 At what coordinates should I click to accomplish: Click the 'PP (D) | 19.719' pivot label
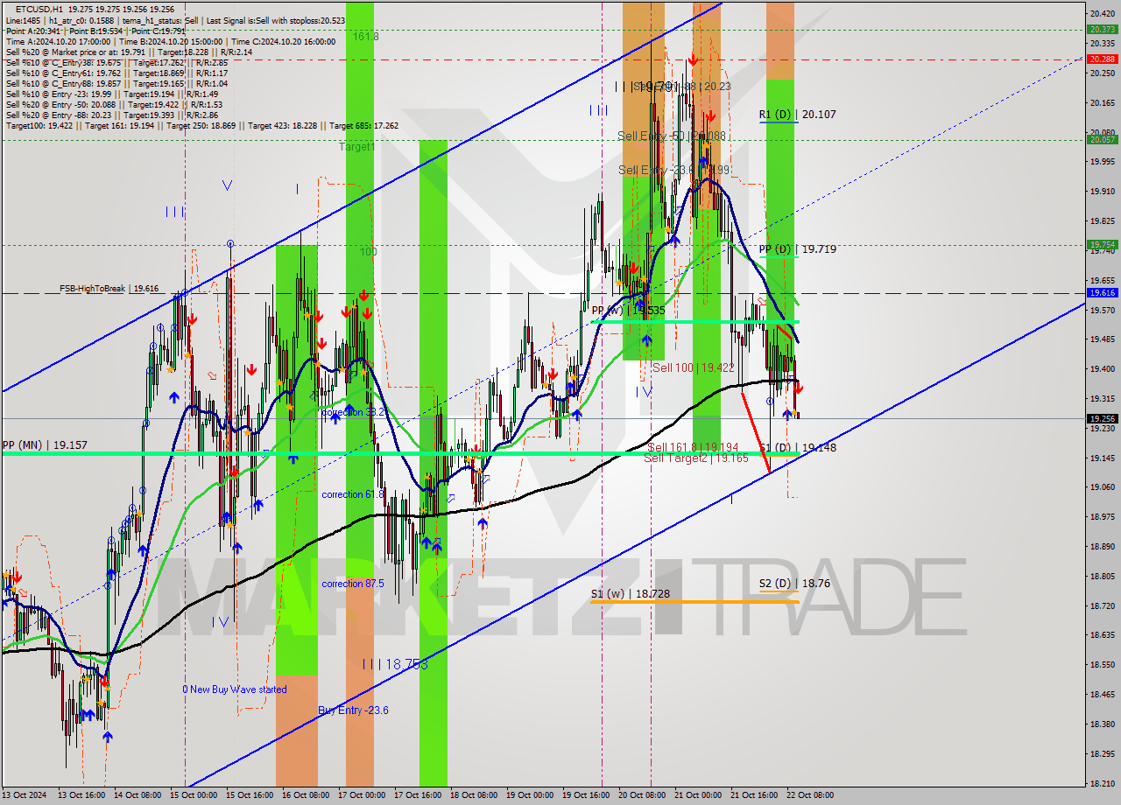click(797, 249)
